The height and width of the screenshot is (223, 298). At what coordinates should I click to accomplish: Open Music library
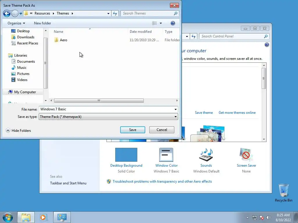click(22, 67)
